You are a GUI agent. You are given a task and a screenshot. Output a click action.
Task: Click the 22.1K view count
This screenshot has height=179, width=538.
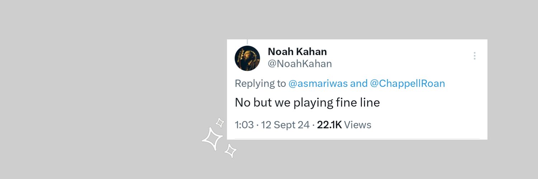[329, 125]
